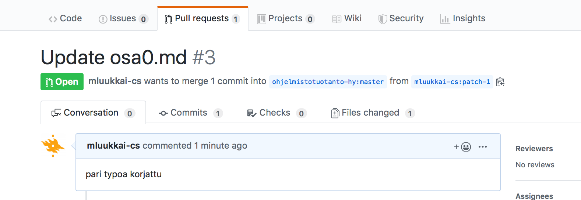Viewport: 581px width, 200px height.
Task: Click the green Open status badge
Action: coord(62,81)
